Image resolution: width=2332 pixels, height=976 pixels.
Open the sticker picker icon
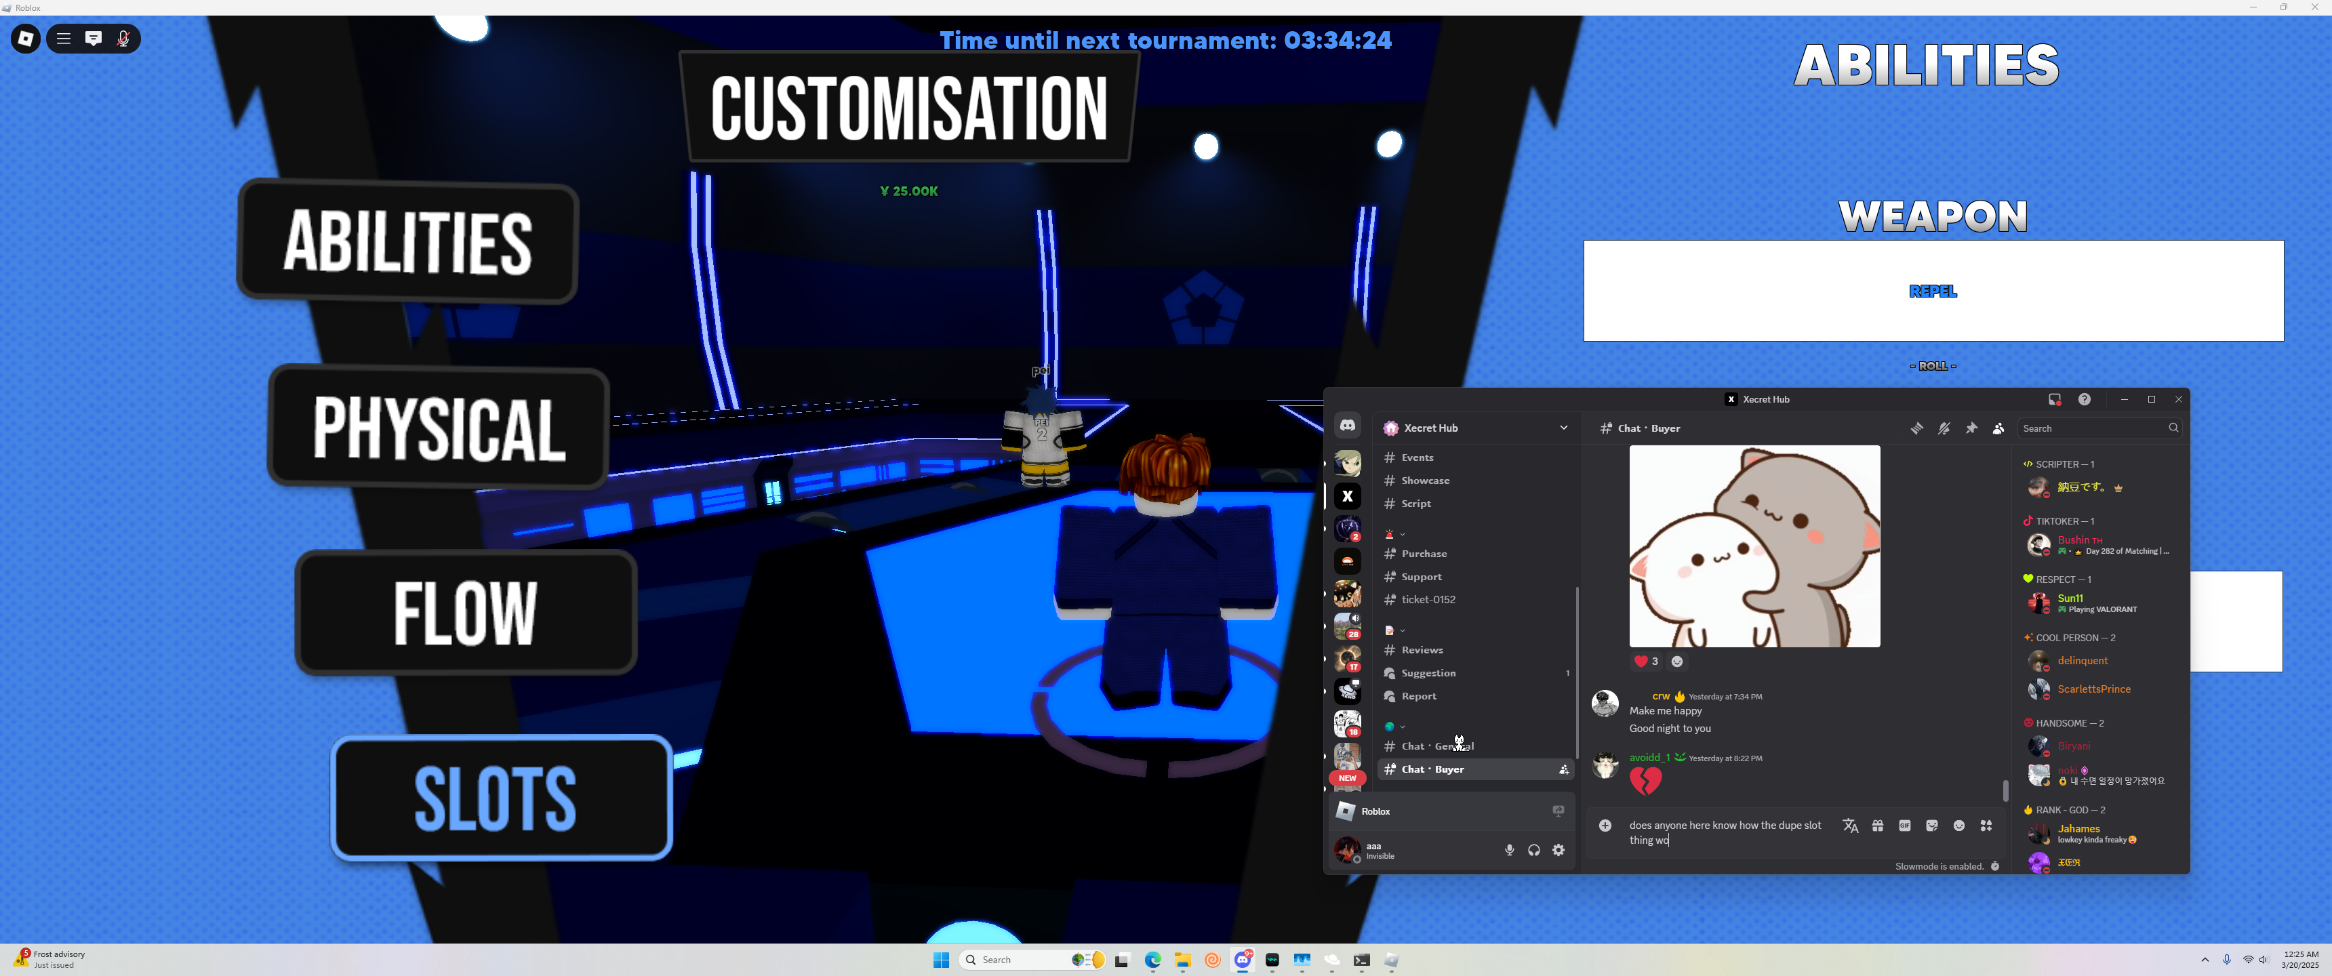pos(1932,826)
